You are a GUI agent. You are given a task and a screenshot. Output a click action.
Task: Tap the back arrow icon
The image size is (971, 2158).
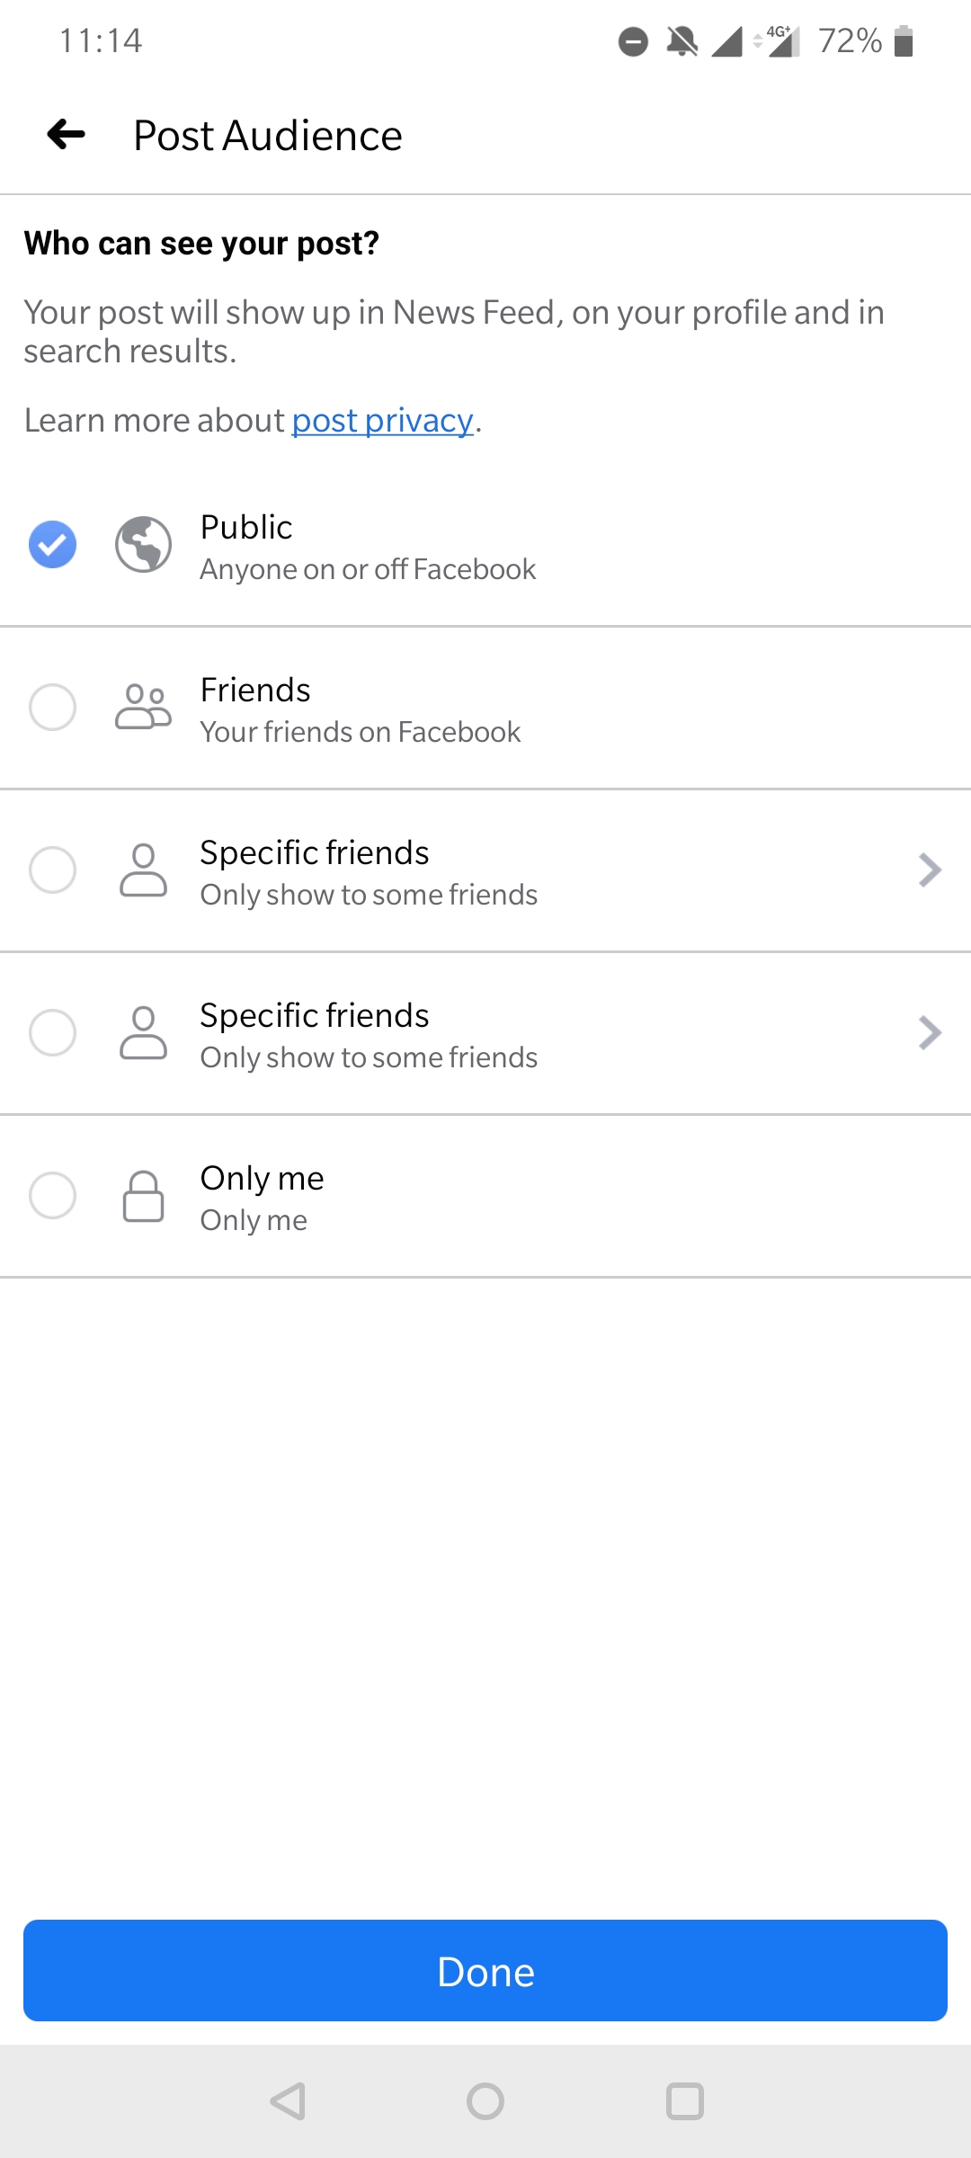click(67, 135)
